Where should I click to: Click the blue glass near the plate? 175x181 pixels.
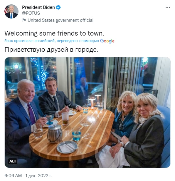click(x=76, y=135)
